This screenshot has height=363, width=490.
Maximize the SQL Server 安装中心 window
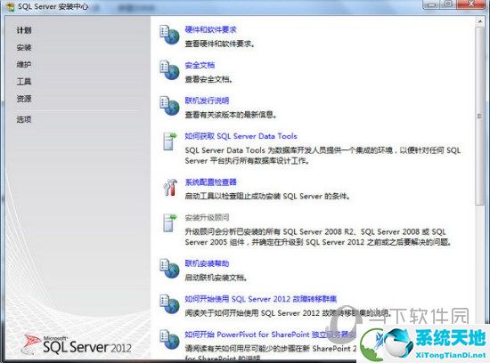click(448, 4)
